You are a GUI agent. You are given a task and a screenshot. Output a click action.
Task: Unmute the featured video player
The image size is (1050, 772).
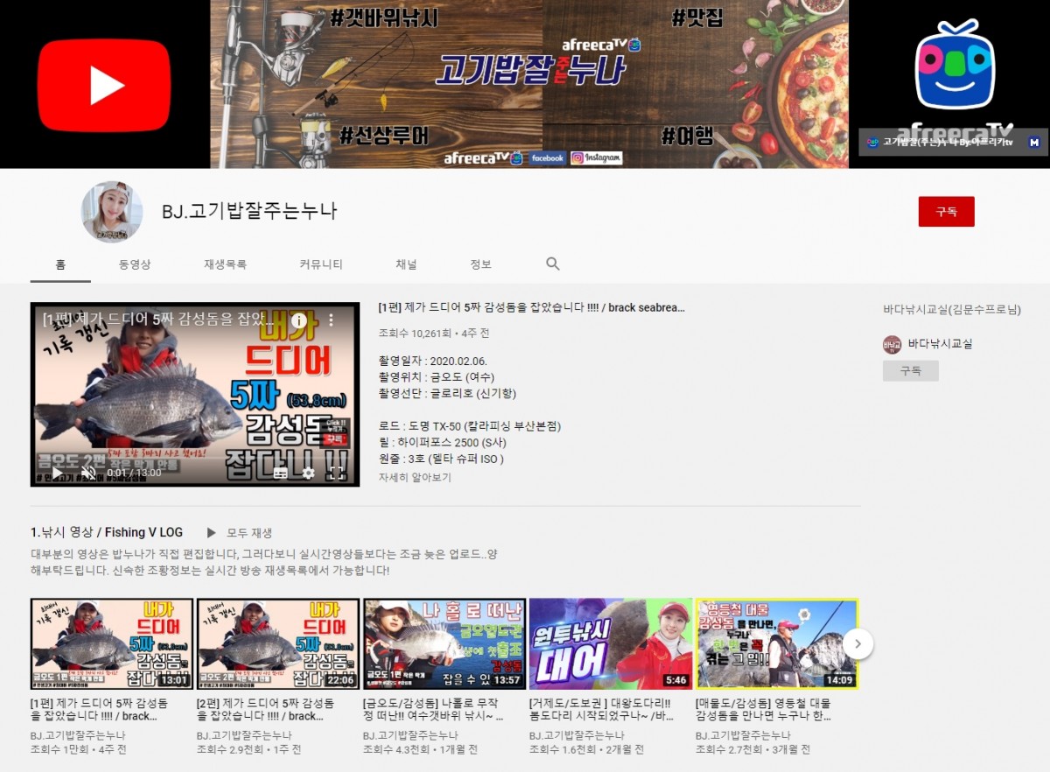[88, 473]
